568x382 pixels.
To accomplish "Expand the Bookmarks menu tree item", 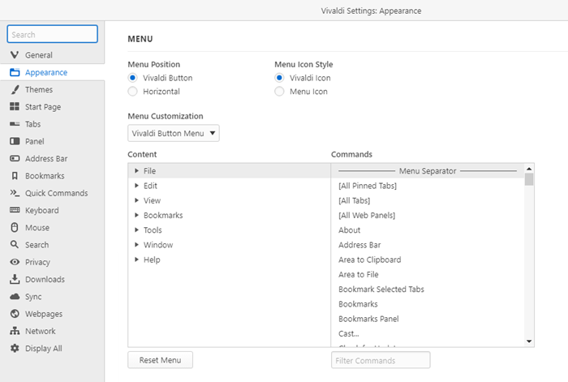I will pos(136,215).
